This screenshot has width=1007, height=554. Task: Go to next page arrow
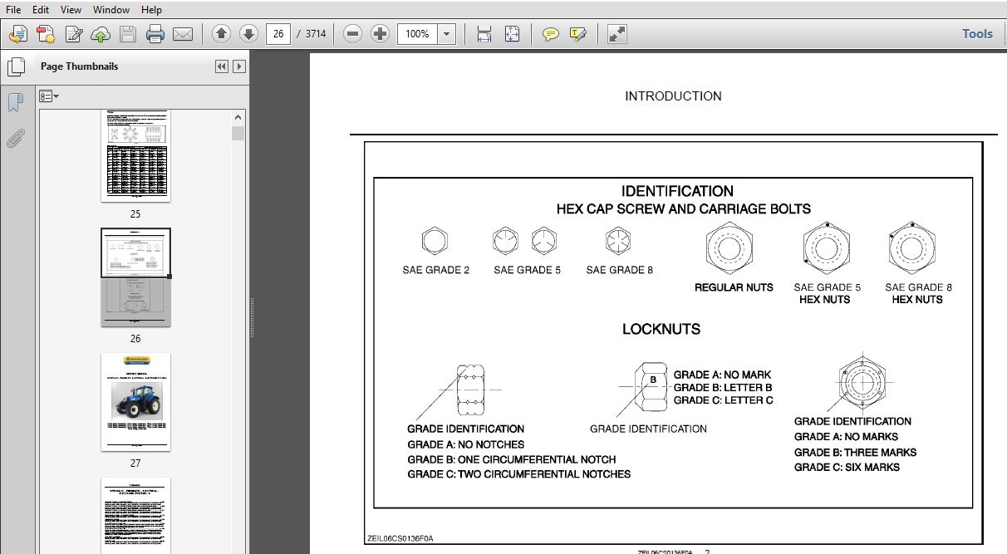point(248,34)
